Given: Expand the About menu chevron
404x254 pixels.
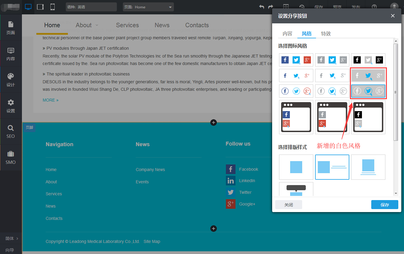Looking at the screenshot, I should click(x=97, y=25).
